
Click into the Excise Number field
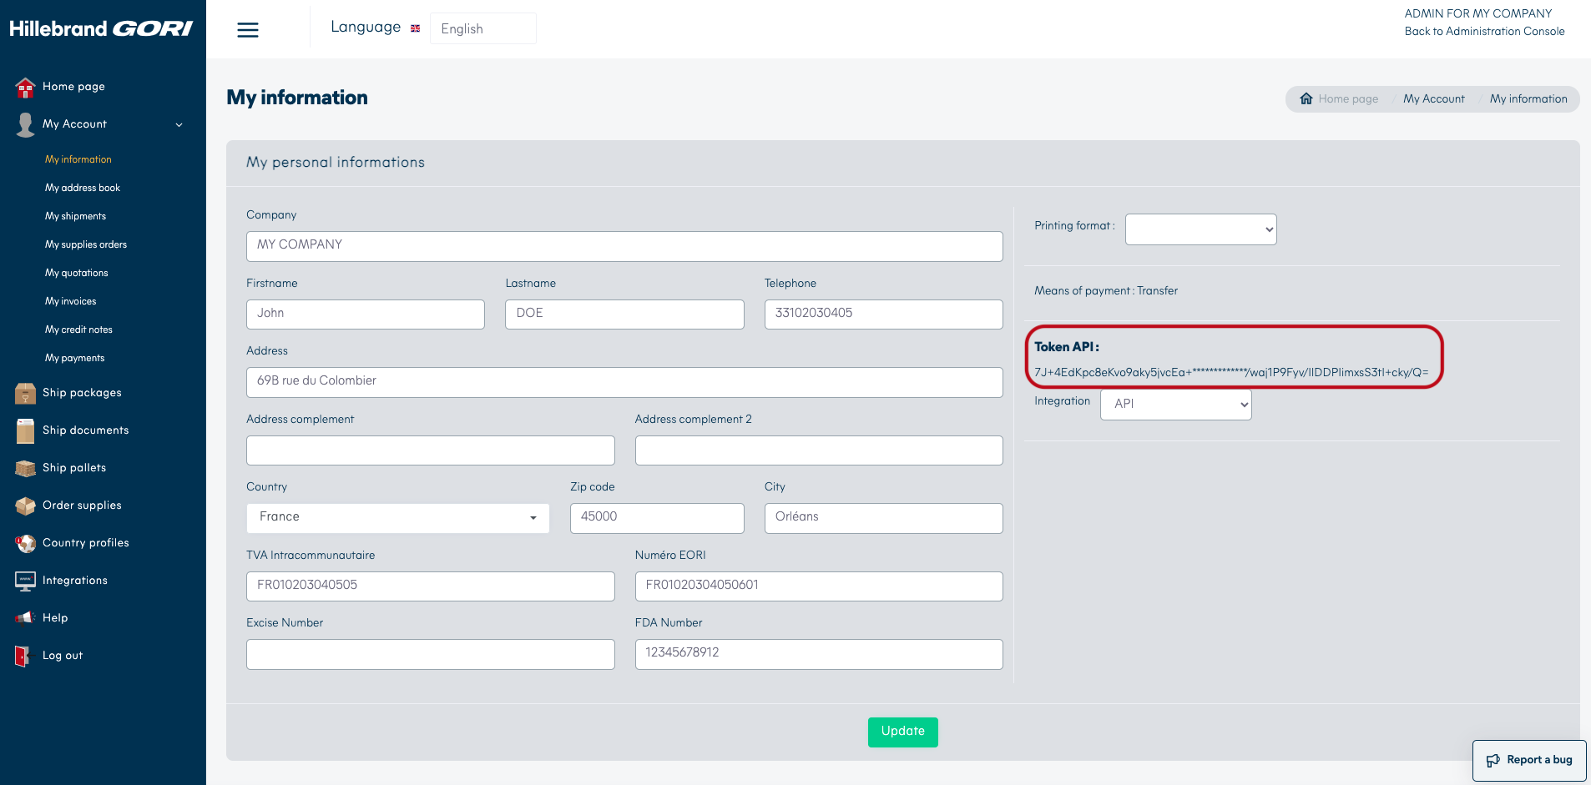click(430, 654)
